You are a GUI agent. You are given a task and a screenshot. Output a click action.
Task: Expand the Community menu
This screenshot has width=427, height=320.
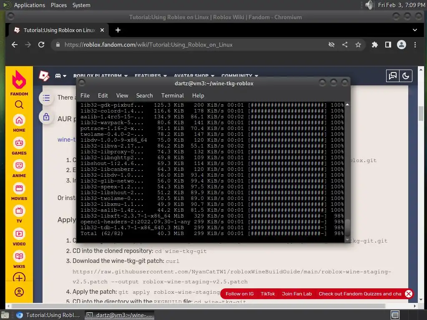tap(240, 76)
